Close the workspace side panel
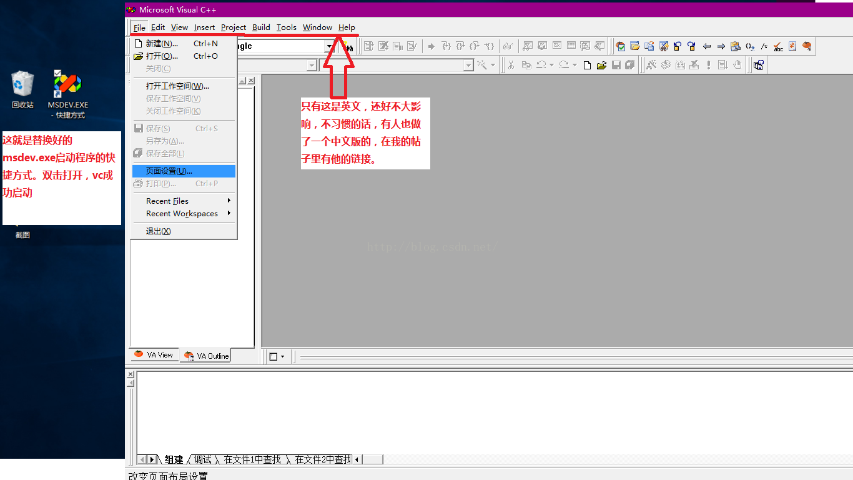The width and height of the screenshot is (853, 480). pyautogui.click(x=251, y=81)
